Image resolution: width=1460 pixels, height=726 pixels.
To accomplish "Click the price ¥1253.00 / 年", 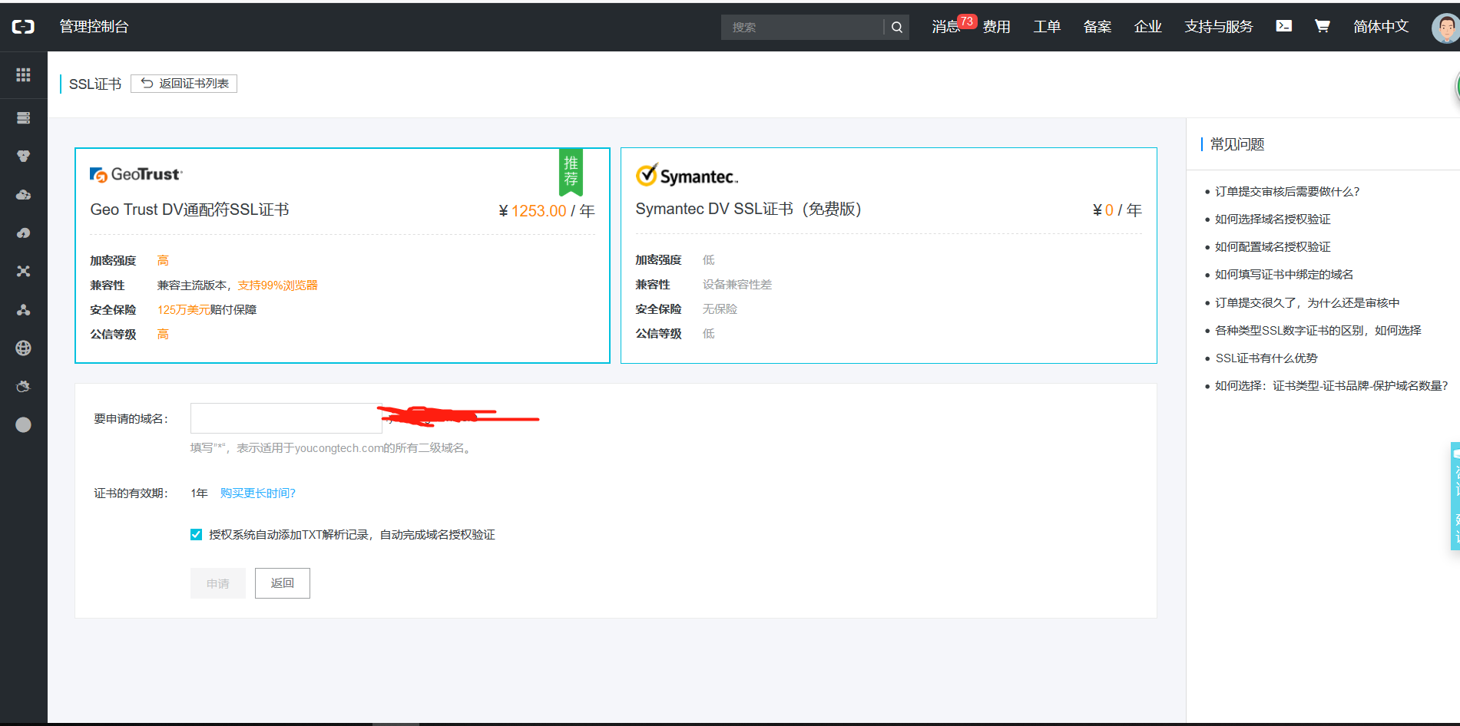I will [547, 210].
